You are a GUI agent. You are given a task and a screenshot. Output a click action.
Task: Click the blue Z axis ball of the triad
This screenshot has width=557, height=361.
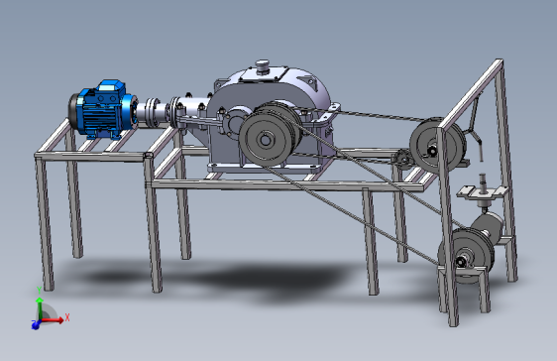point(35,324)
